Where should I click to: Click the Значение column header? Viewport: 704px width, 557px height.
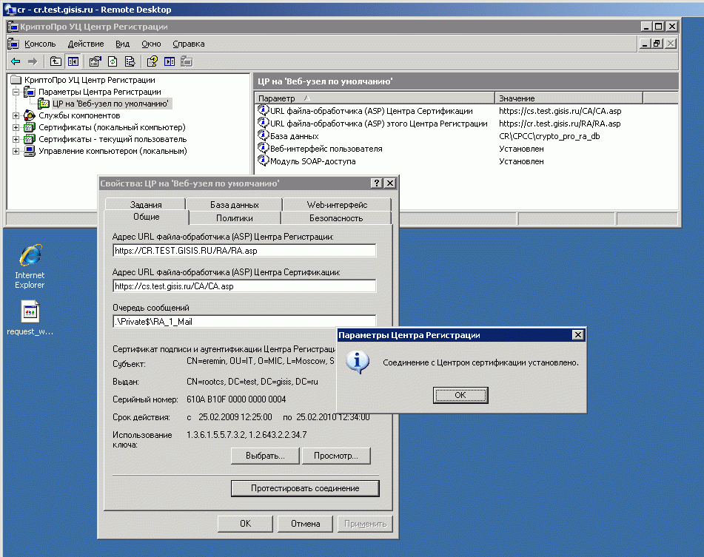pos(569,98)
